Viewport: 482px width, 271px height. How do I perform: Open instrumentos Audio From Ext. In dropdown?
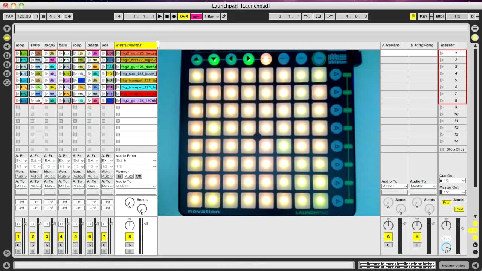tap(136, 161)
